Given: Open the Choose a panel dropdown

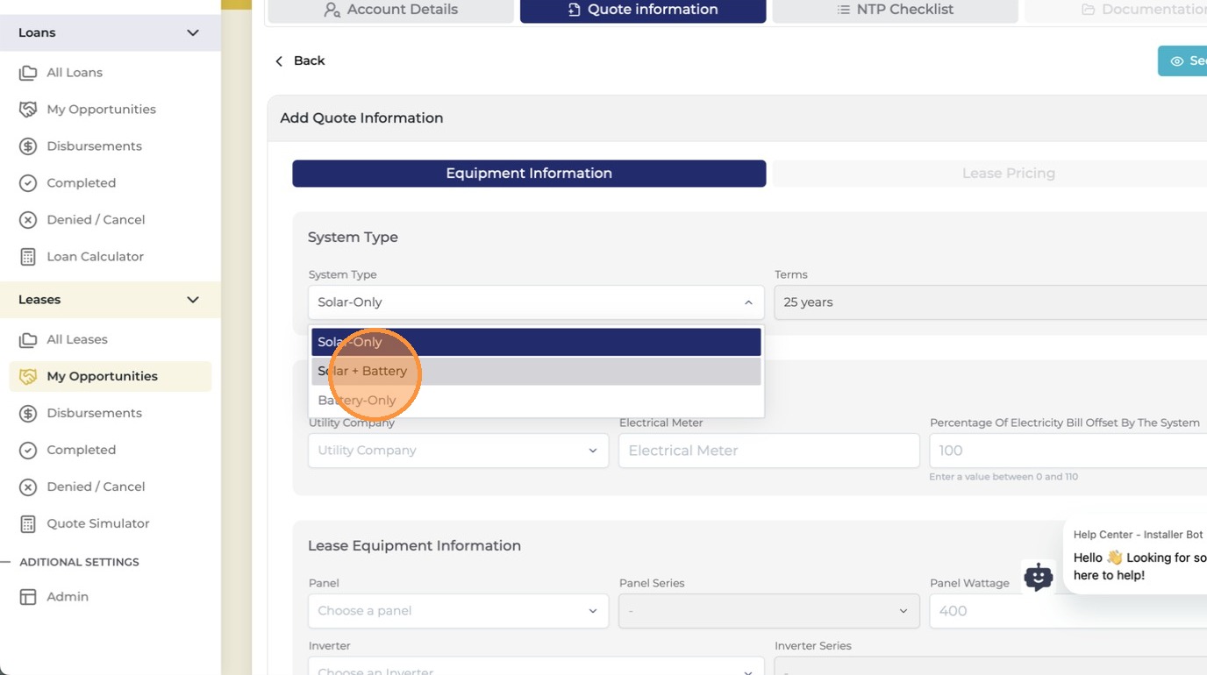Looking at the screenshot, I should pyautogui.click(x=458, y=611).
